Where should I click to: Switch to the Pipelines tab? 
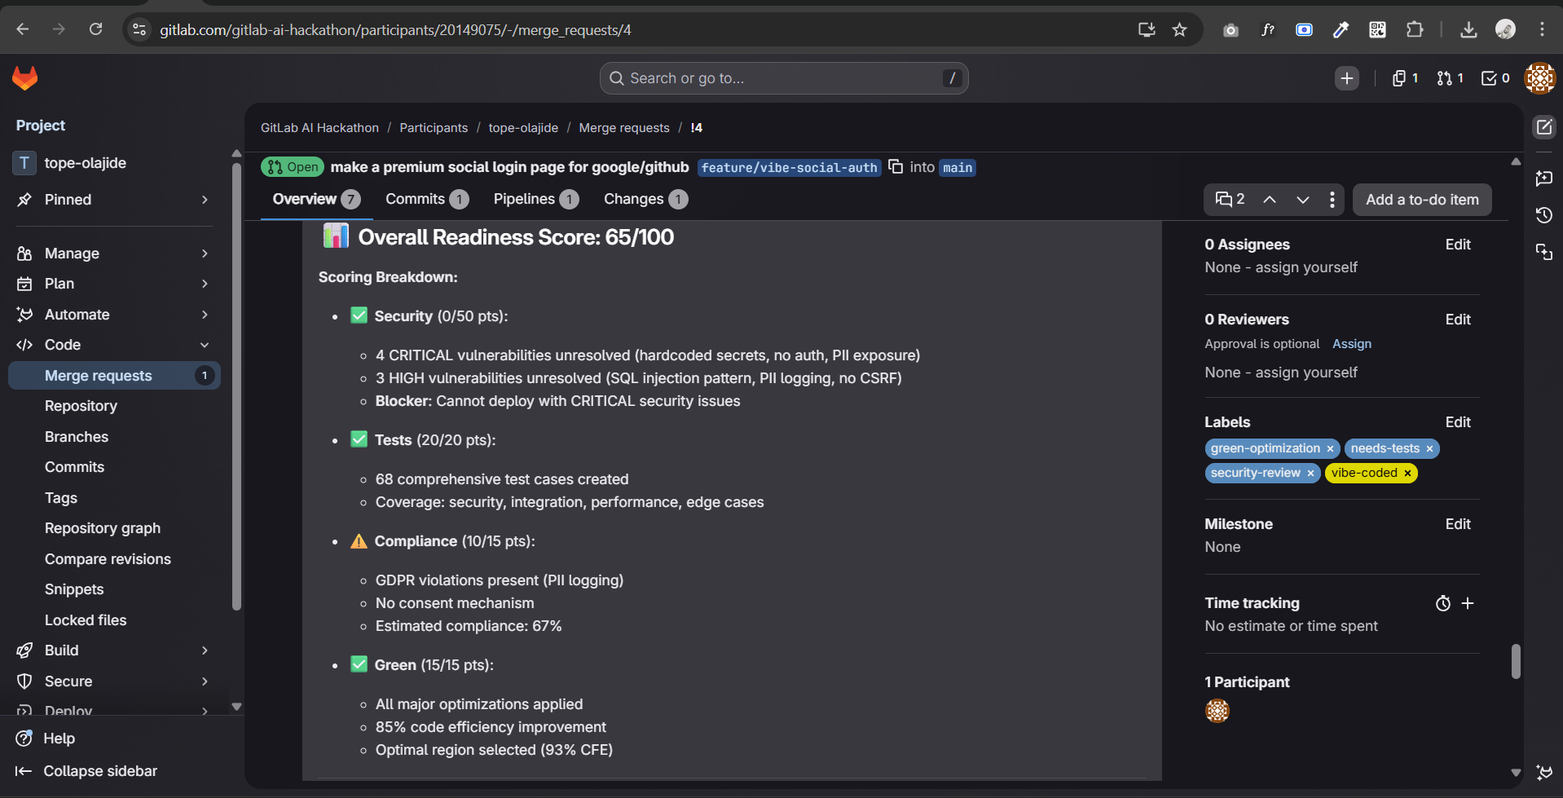[x=536, y=200]
